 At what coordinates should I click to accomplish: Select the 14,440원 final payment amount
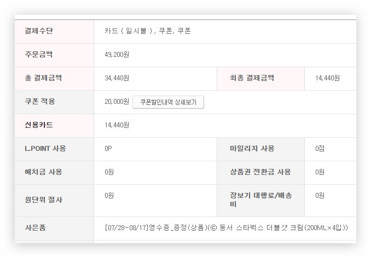click(x=328, y=78)
